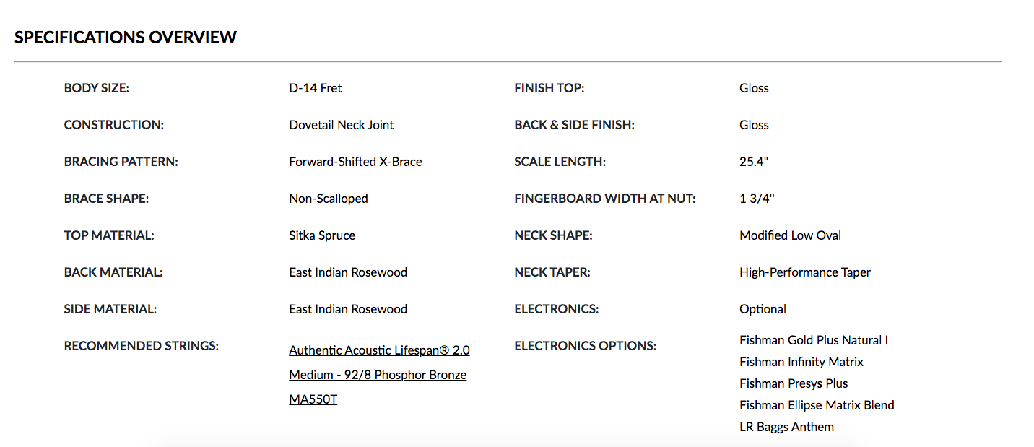Click the Specifications Overview heading
Screen dimensions: 1034x447
[126, 38]
